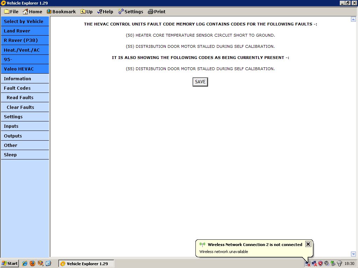Open Help from the toolbar

click(105, 12)
